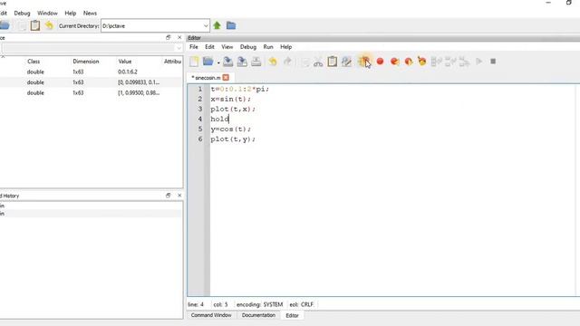The width and height of the screenshot is (580, 326).
Task: Open the editor Help menu
Action: click(286, 47)
